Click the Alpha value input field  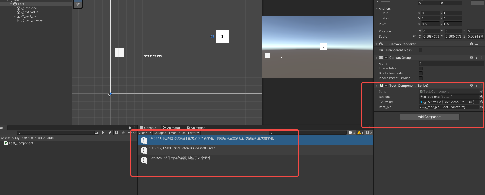[451, 63]
